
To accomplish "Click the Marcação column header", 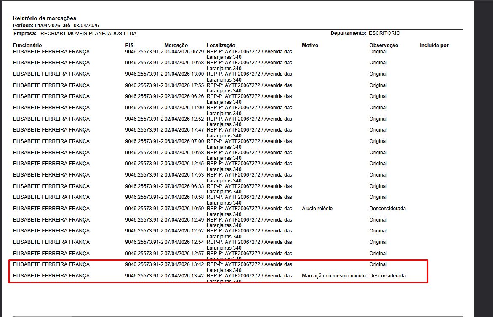I will (x=176, y=45).
